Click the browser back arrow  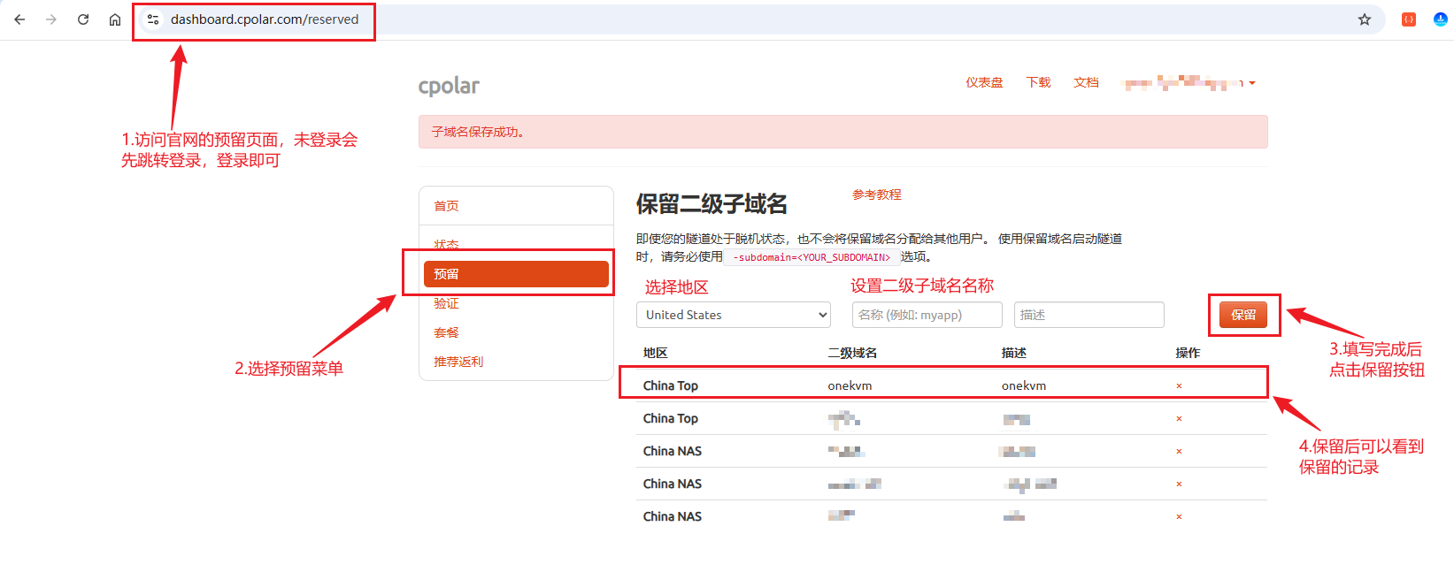(x=19, y=19)
